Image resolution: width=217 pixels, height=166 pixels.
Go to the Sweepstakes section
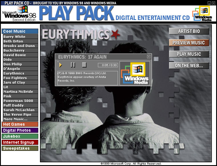coord(20,148)
